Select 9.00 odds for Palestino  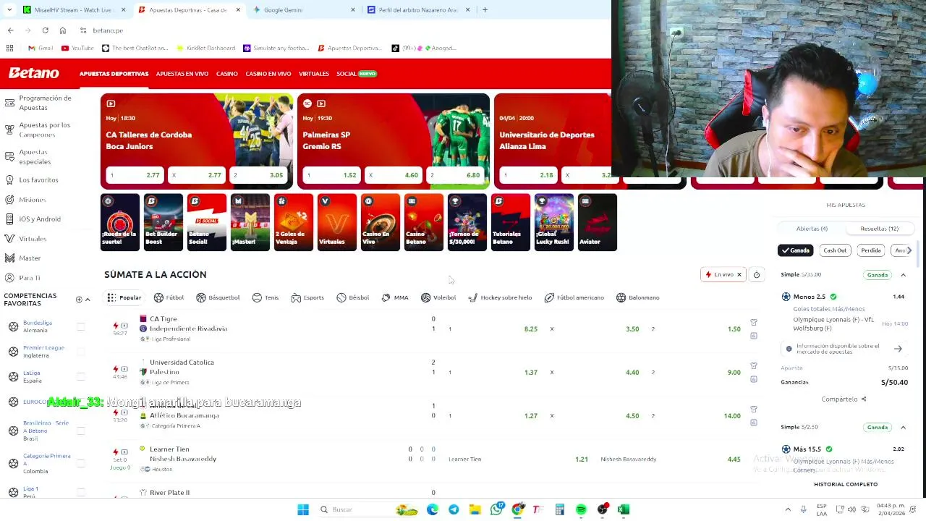tap(696, 372)
